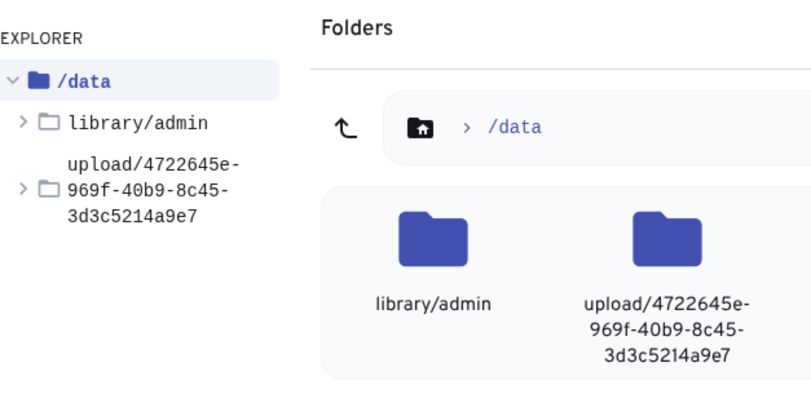Viewport: 811px width, 407px height.
Task: Expand the upload/4722645e tree node
Action: (23, 189)
